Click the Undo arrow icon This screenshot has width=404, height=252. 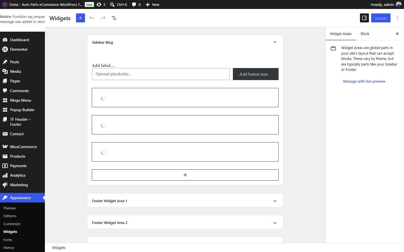point(92,18)
